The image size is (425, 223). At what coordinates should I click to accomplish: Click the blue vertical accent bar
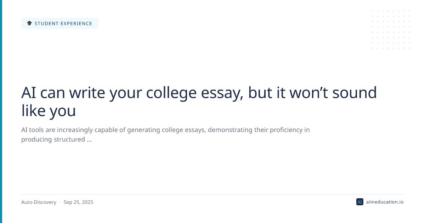1,111
